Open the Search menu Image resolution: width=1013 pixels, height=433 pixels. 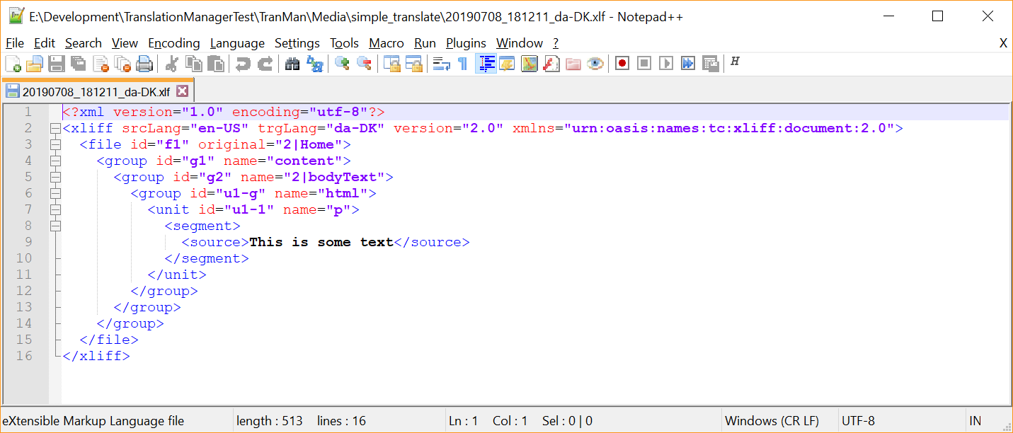click(84, 43)
